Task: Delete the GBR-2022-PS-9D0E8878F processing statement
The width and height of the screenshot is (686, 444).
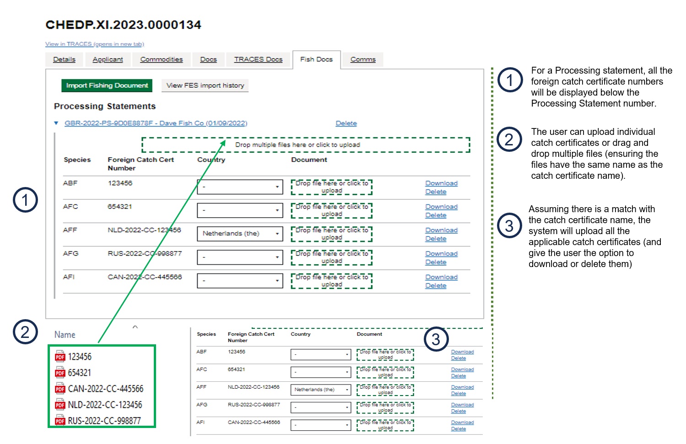Action: coord(346,123)
